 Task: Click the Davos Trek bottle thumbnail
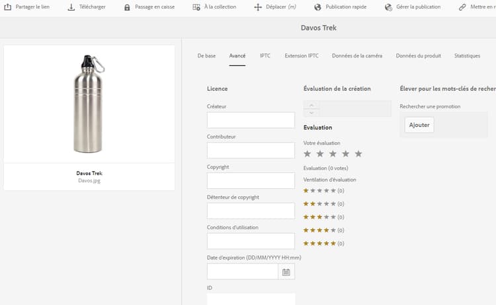coord(89,104)
